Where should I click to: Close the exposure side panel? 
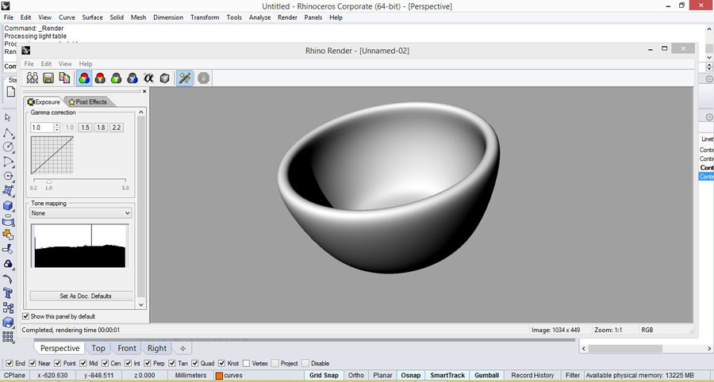pyautogui.click(x=144, y=91)
